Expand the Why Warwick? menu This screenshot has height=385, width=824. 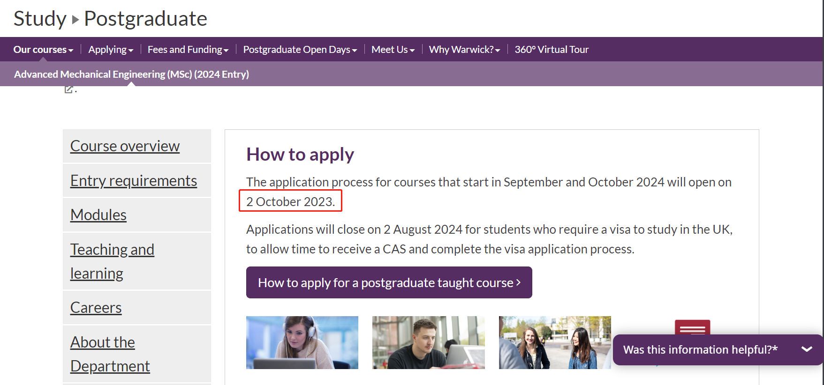[464, 50]
